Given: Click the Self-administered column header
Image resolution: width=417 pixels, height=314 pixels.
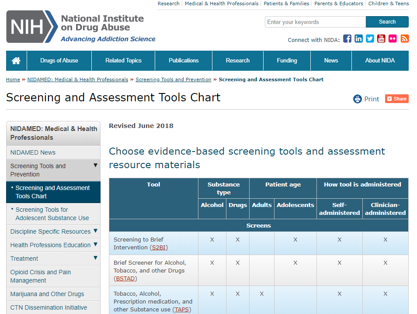Looking at the screenshot, I should [x=339, y=209].
